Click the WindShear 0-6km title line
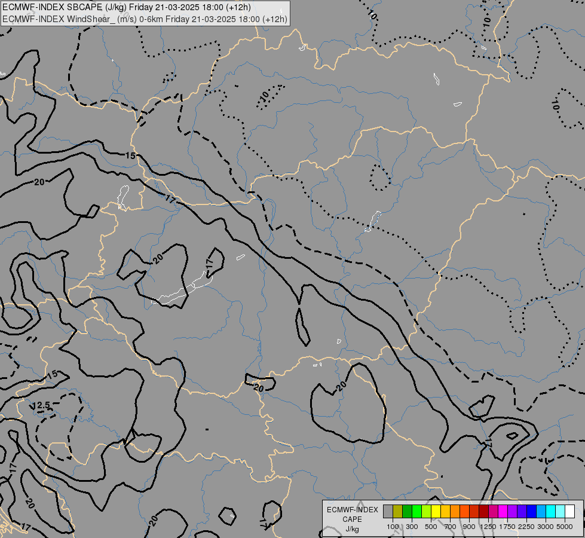Screen dimensions: 585x538 145,19
